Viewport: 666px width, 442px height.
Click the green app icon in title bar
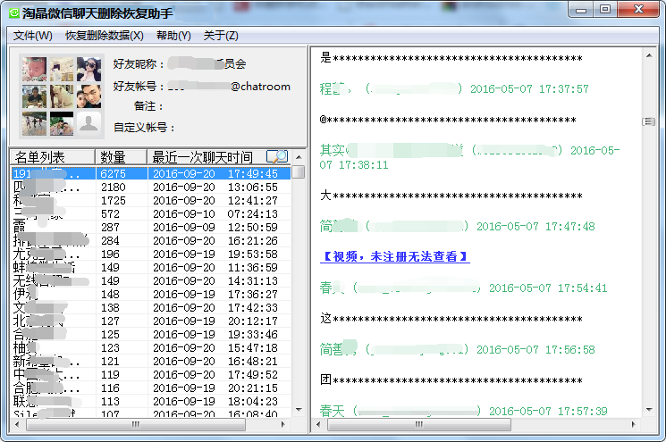pos(14,13)
